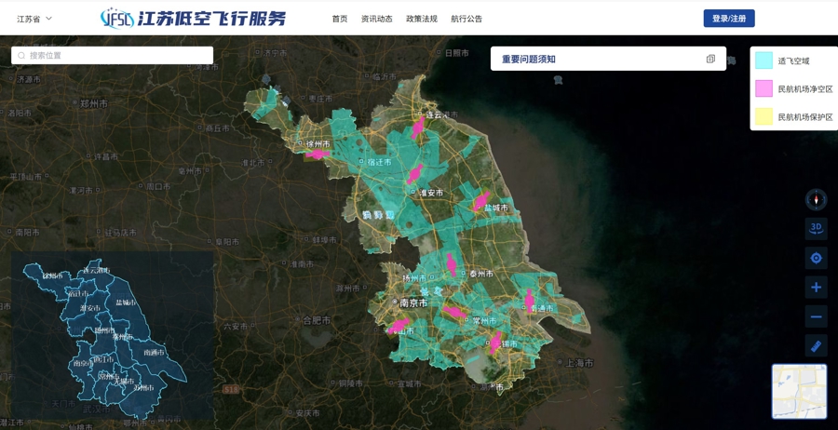This screenshot has height=430, width=838.
Task: Switch map to 3D view
Action: [816, 228]
